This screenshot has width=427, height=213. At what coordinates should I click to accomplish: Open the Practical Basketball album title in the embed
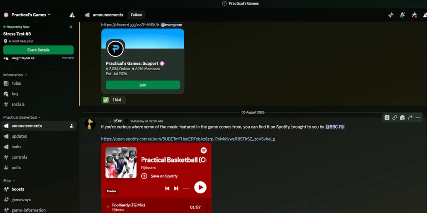point(174,160)
